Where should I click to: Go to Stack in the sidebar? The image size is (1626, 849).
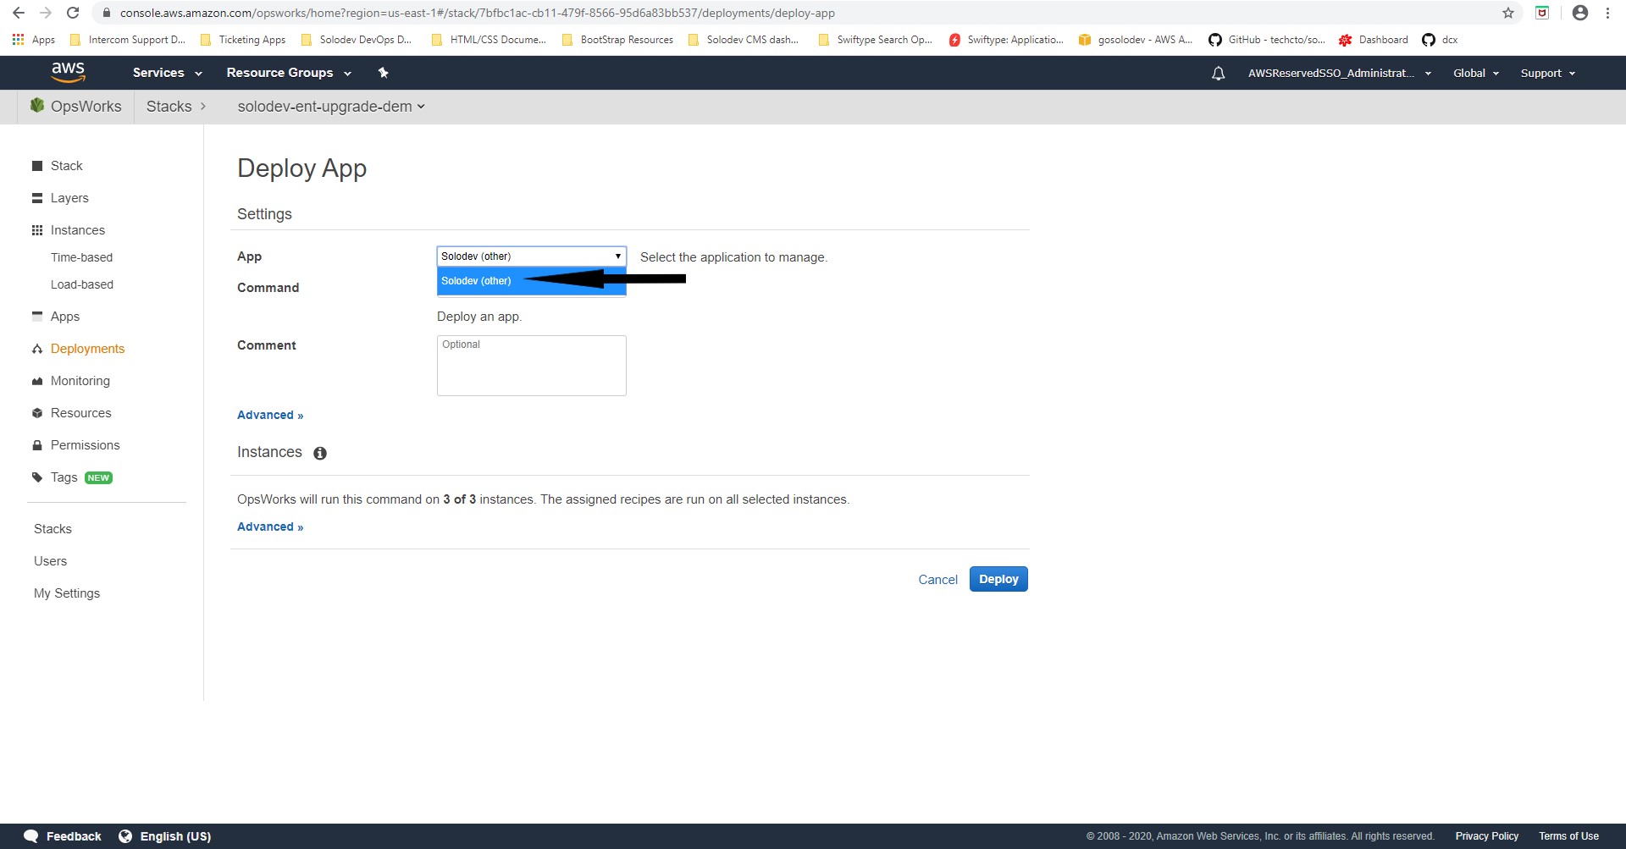pos(66,166)
